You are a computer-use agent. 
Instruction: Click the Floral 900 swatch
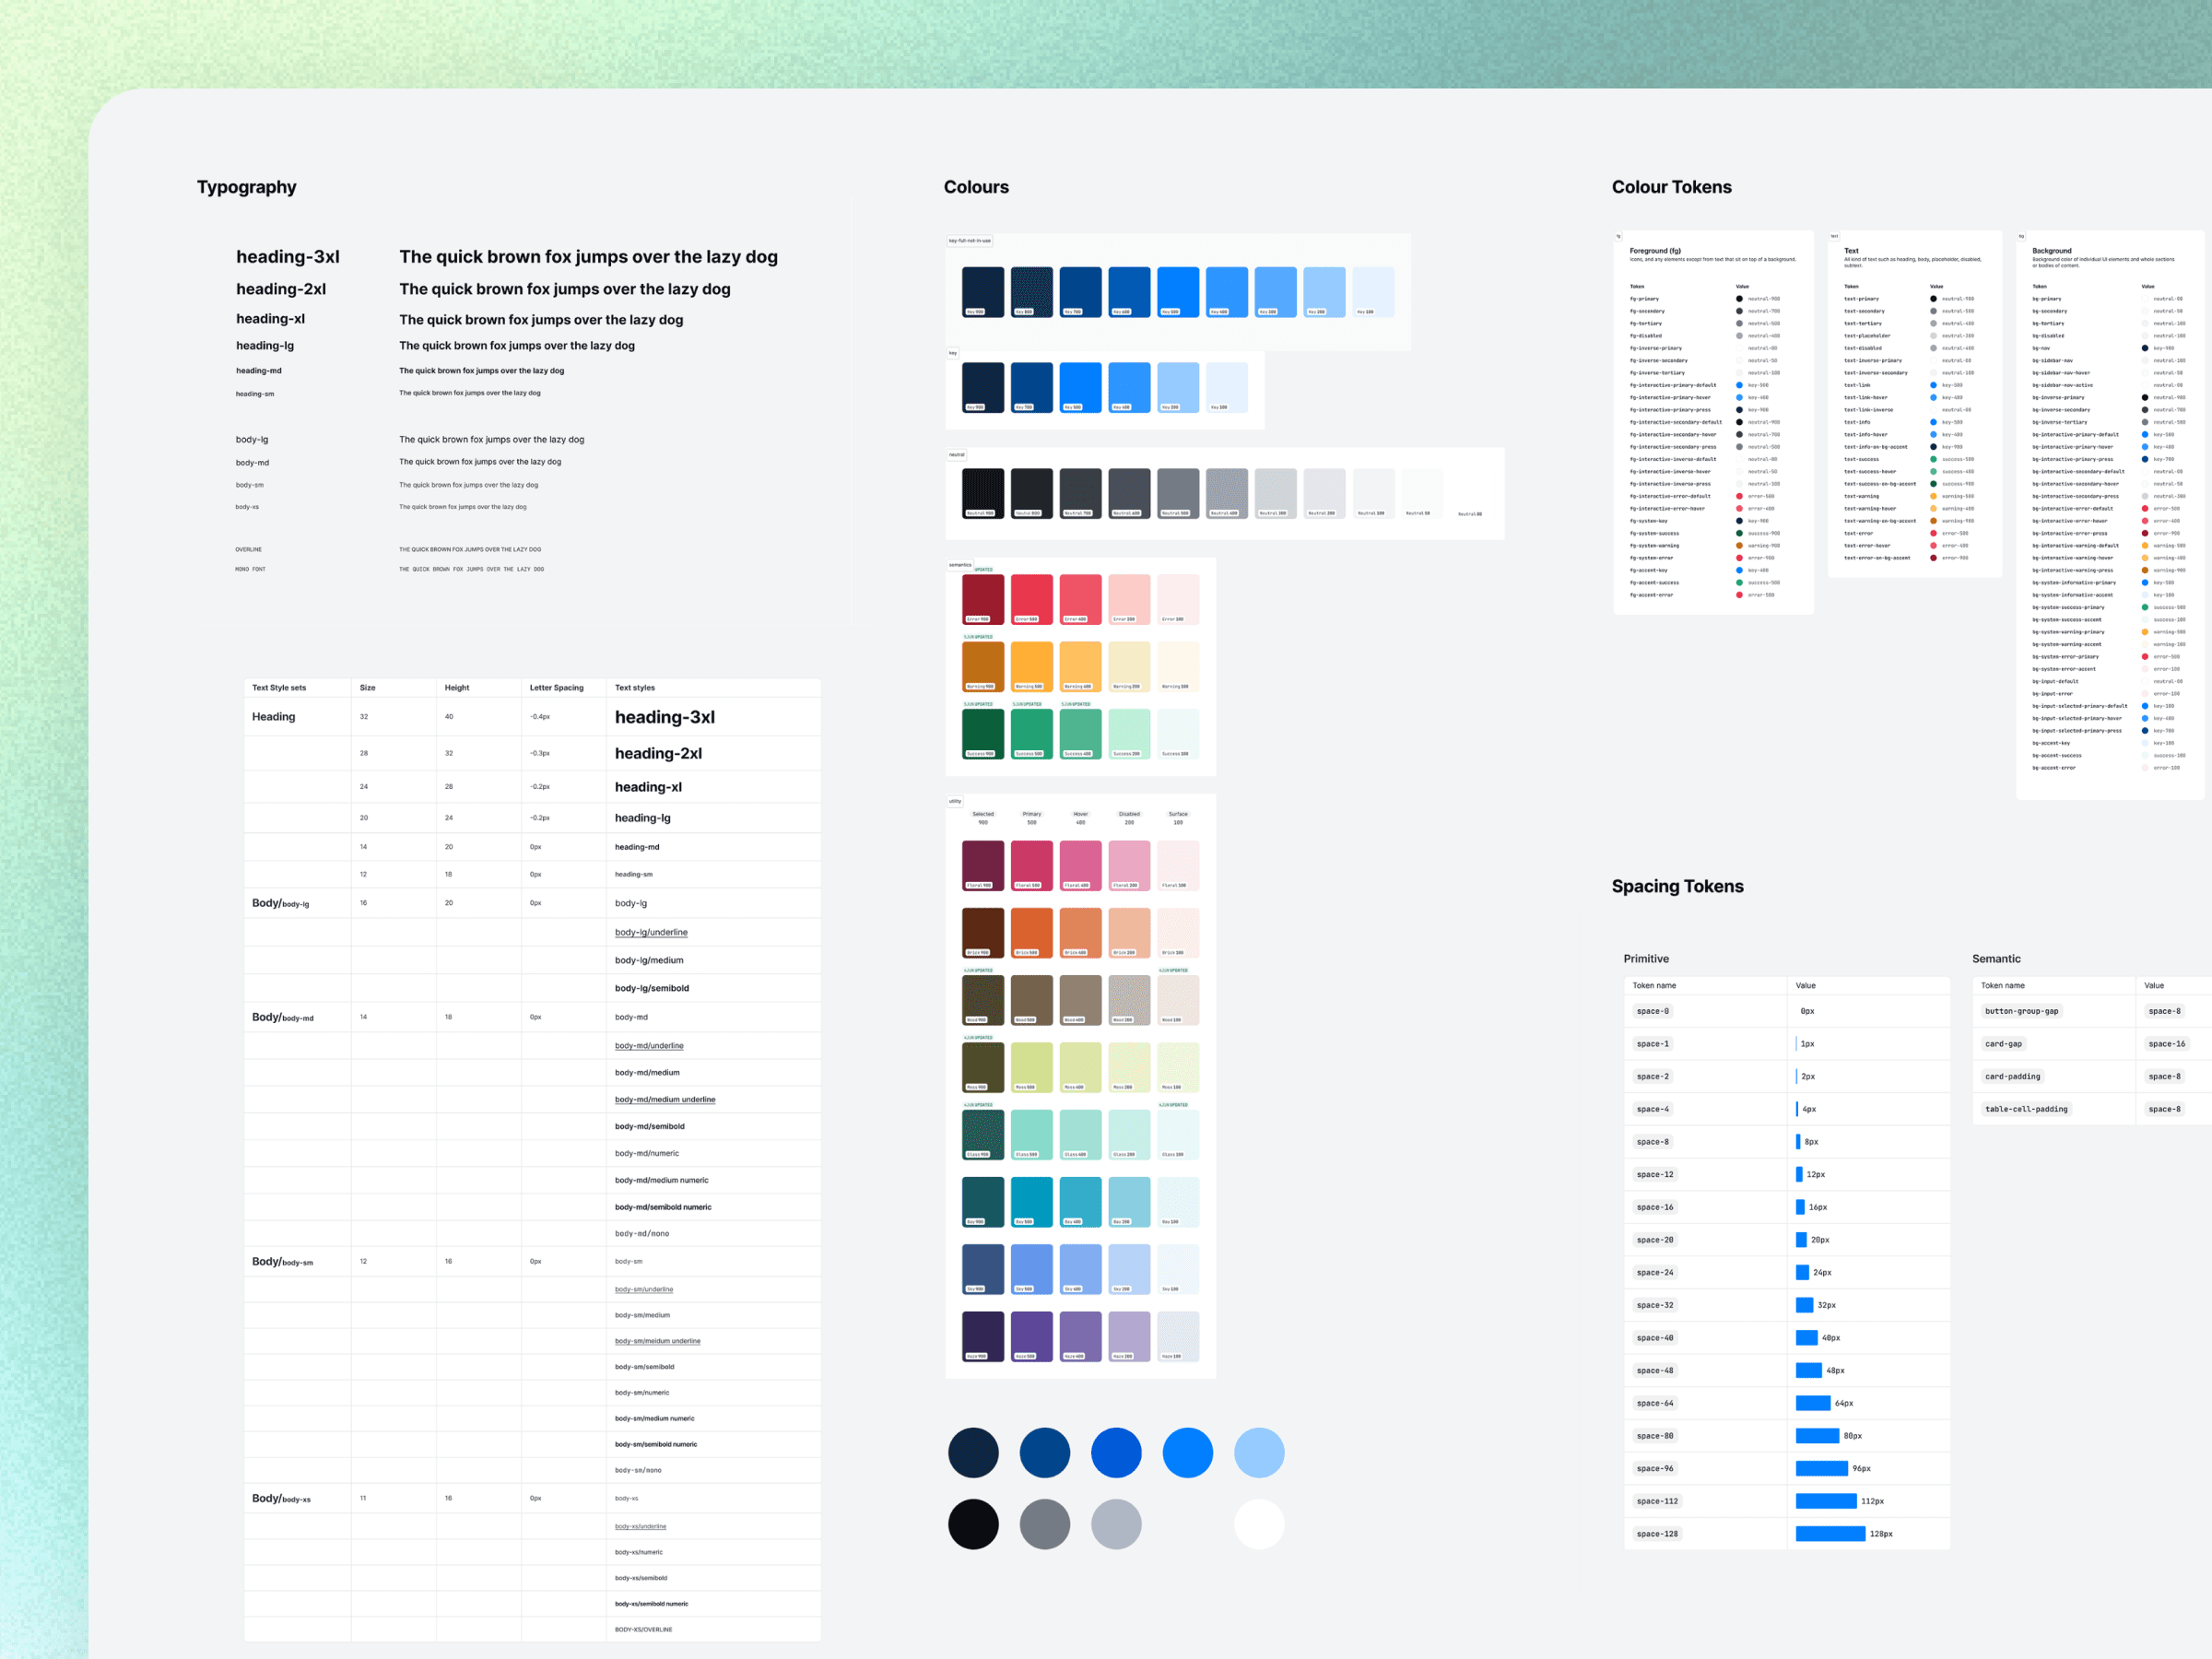[x=982, y=865]
